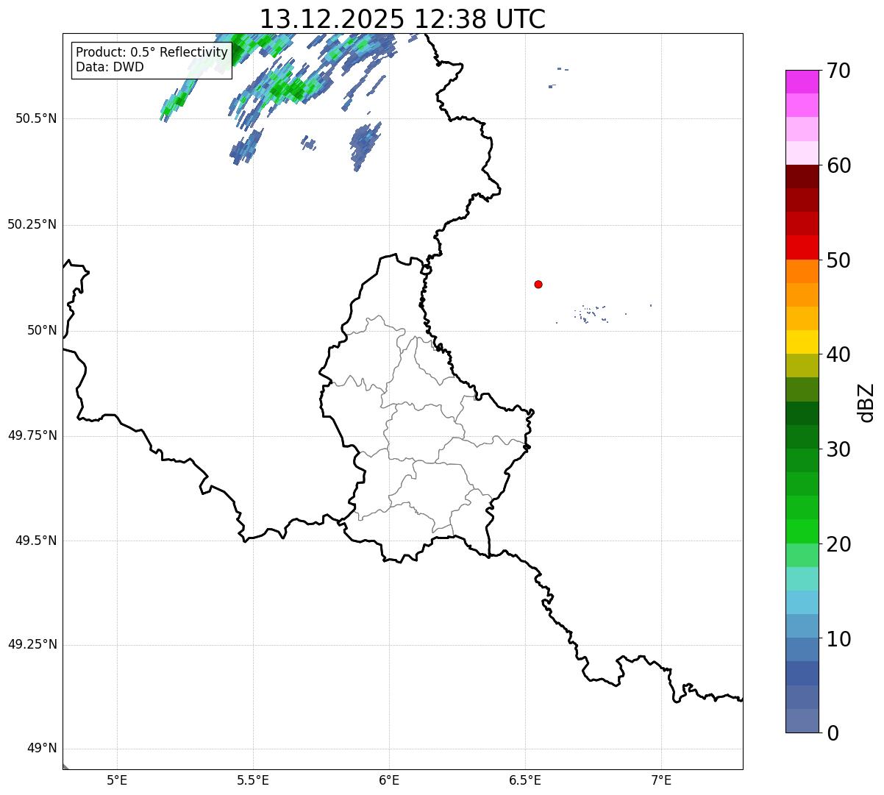Click the 50.25°N latitude label

click(x=32, y=225)
